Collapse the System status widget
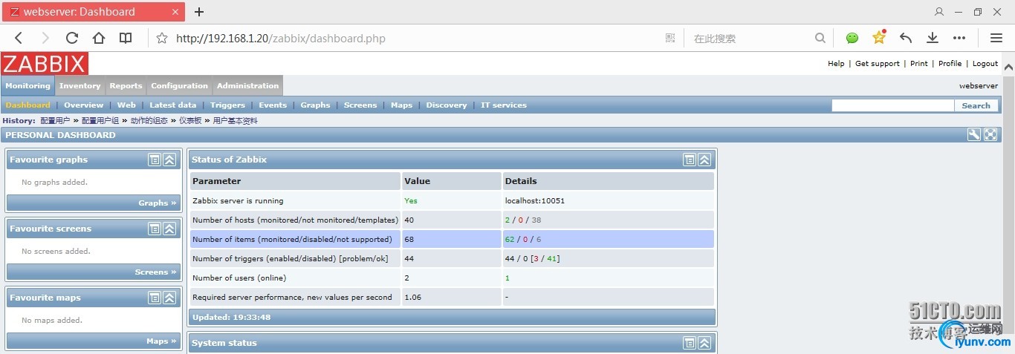Viewport: 1015px width, 354px height. (704, 343)
